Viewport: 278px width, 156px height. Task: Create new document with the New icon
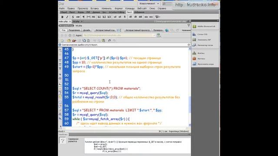[62, 40]
